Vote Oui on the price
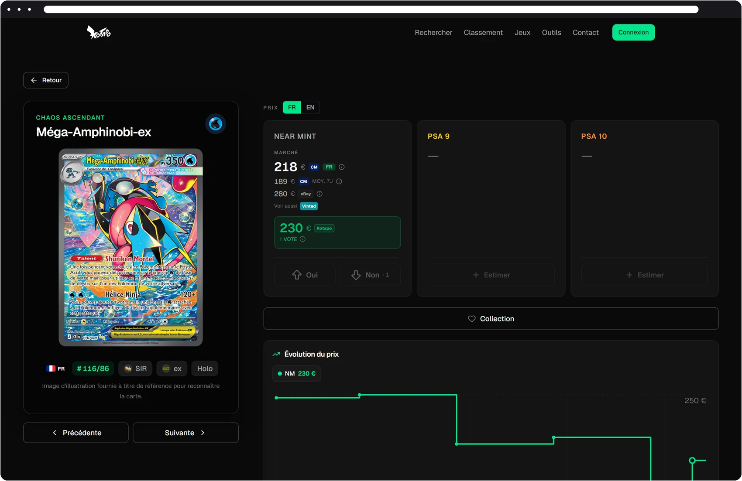This screenshot has height=481, width=742. click(x=305, y=275)
